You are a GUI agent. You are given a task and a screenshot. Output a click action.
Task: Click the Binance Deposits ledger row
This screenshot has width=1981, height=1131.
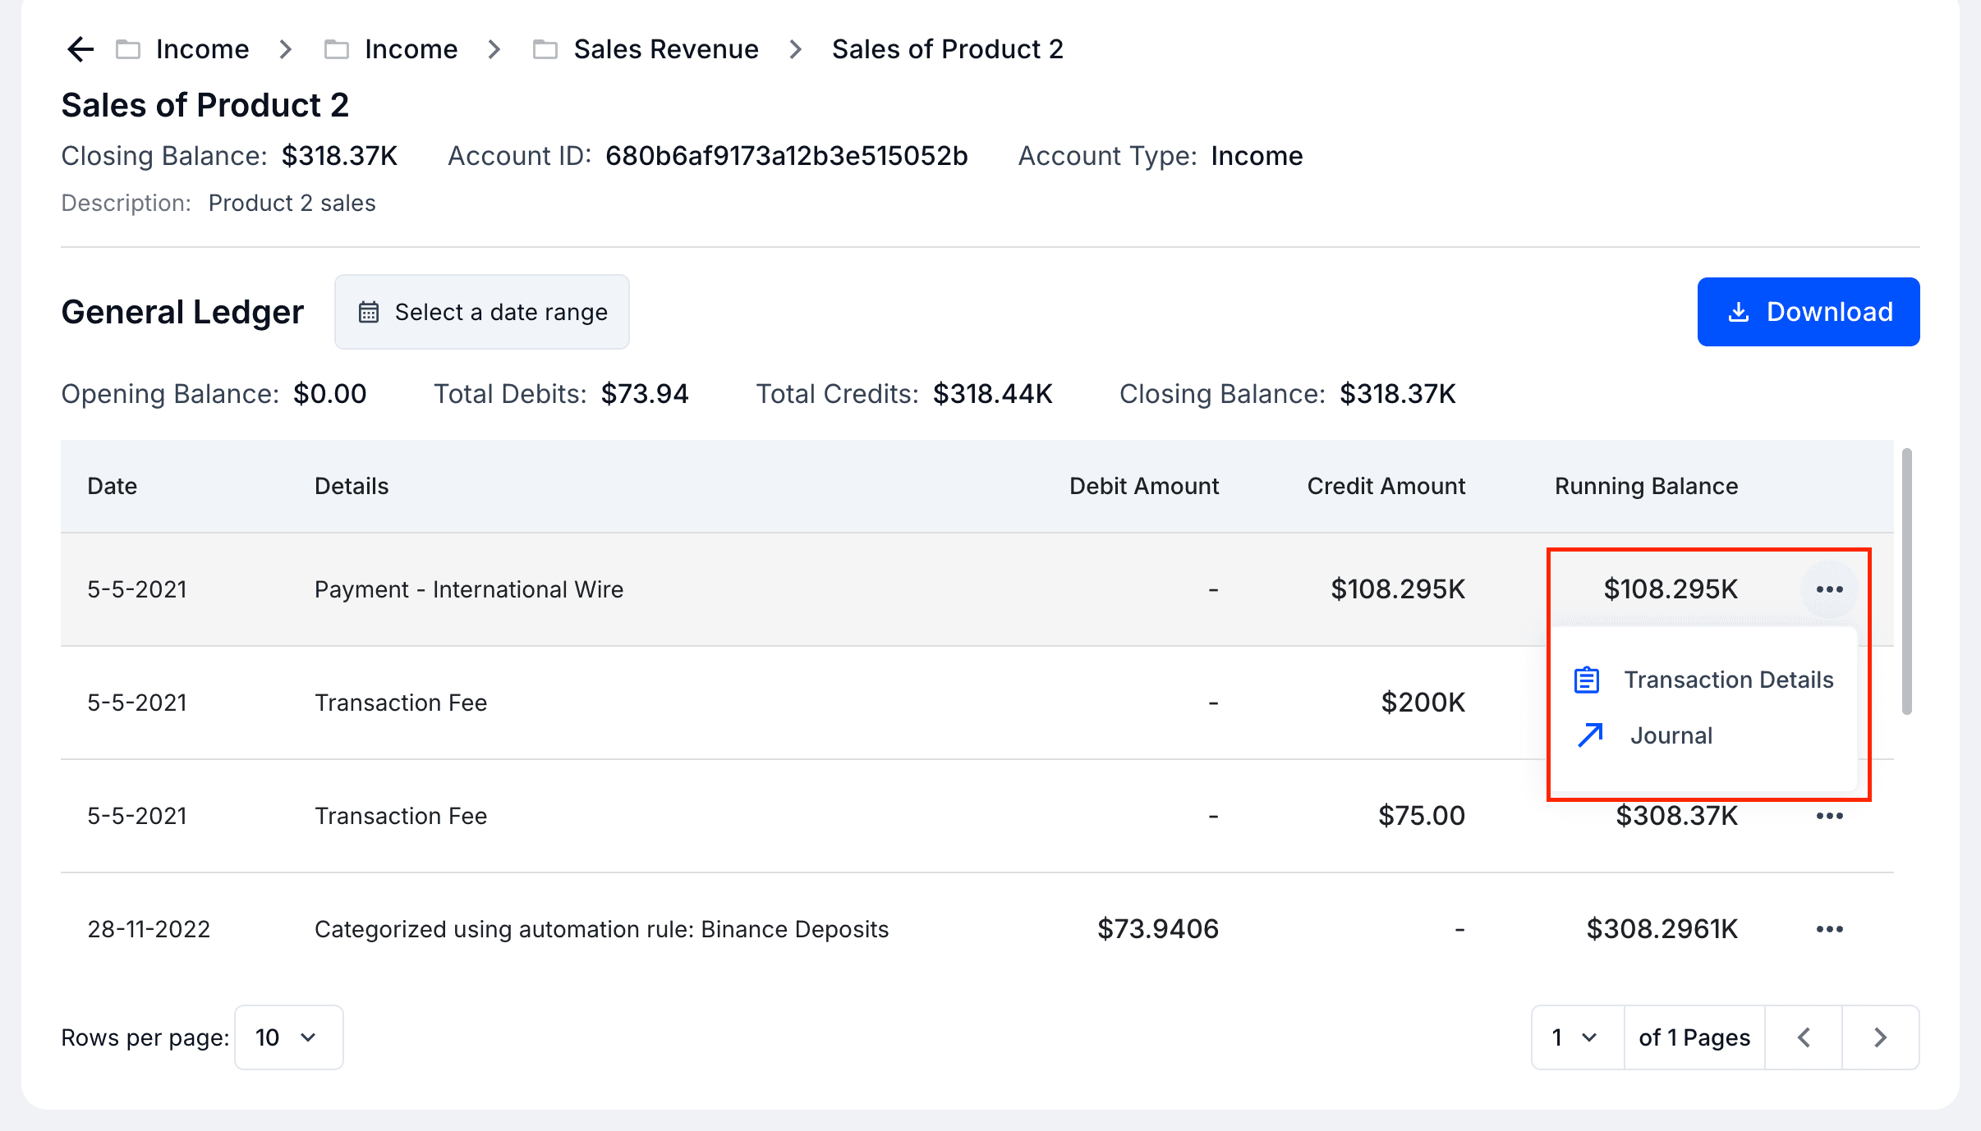[x=601, y=929]
